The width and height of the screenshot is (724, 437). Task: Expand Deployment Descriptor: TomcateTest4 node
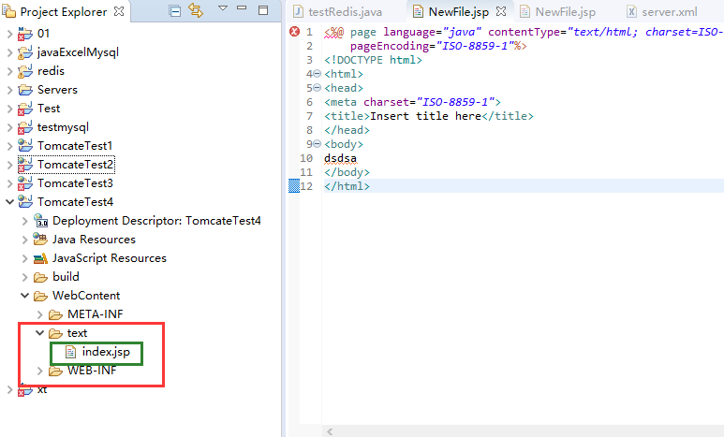pos(25,221)
